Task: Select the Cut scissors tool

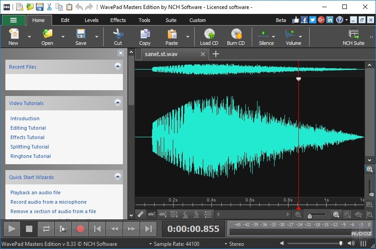Action: (118, 35)
